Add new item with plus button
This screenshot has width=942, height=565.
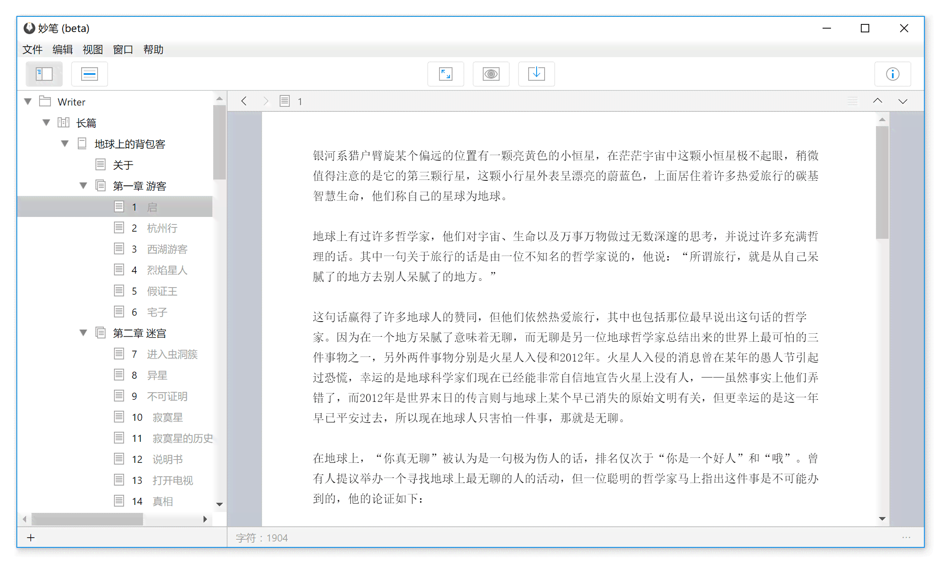[31, 538]
